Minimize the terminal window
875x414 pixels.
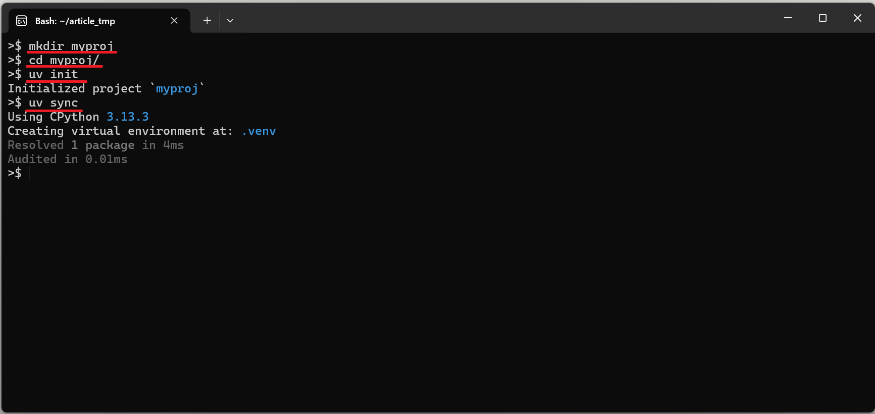coord(788,18)
